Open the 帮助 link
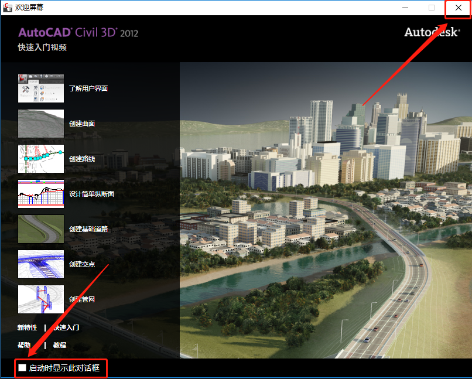Screen dimensions: 472x379 coord(24,345)
